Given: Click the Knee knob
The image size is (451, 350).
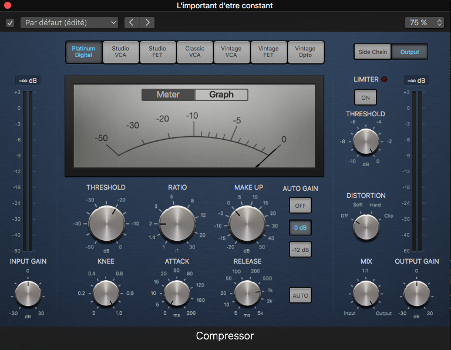Looking at the screenshot, I should click(x=106, y=292).
